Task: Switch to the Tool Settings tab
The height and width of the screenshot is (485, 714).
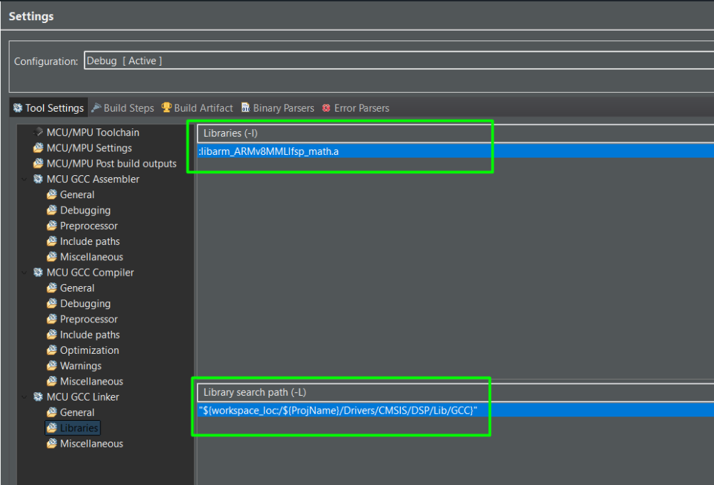Action: coord(48,108)
